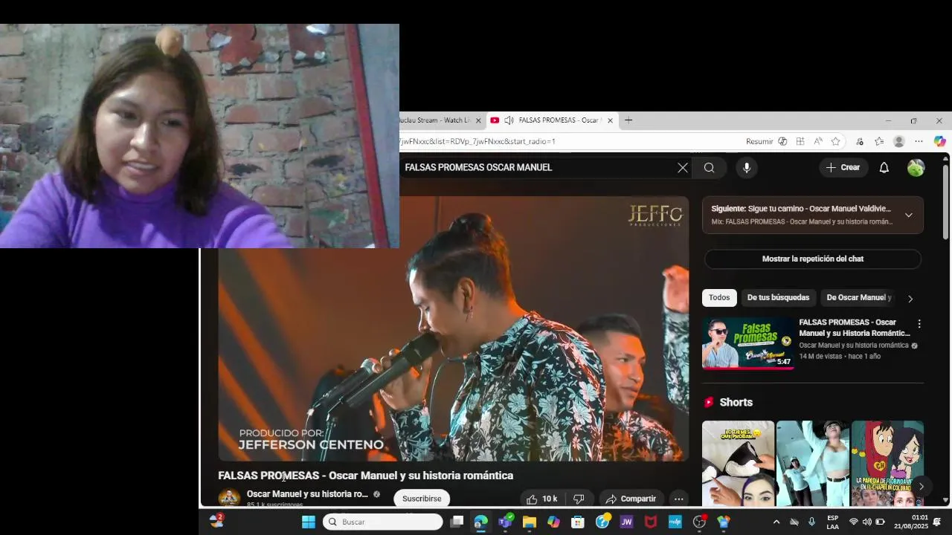This screenshot has height=535, width=952.
Task: Click the browser address bar URL
Action: click(477, 141)
